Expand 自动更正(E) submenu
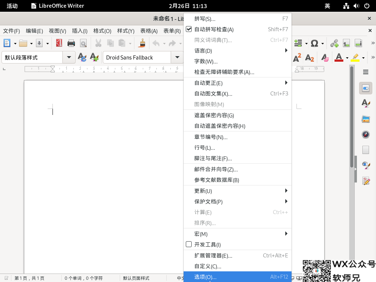The height and width of the screenshot is (282, 376). [x=238, y=83]
